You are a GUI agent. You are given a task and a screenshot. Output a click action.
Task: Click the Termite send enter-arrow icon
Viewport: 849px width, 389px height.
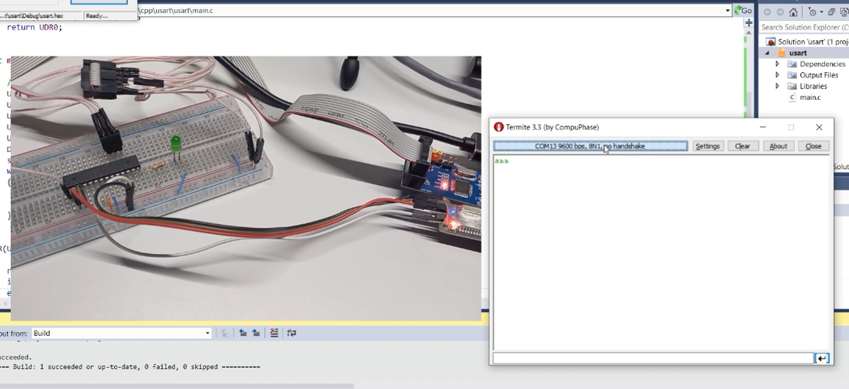tap(822, 358)
